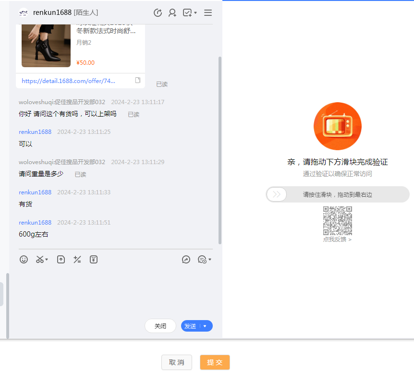Click the scissors screenshot tool icon
Image resolution: width=414 pixels, height=382 pixels.
40,260
